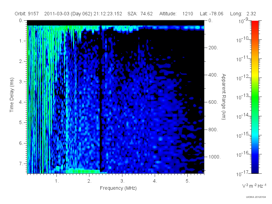
Task: Click the 3. tick label on frequency axis
Action: pyautogui.click(x=122, y=181)
